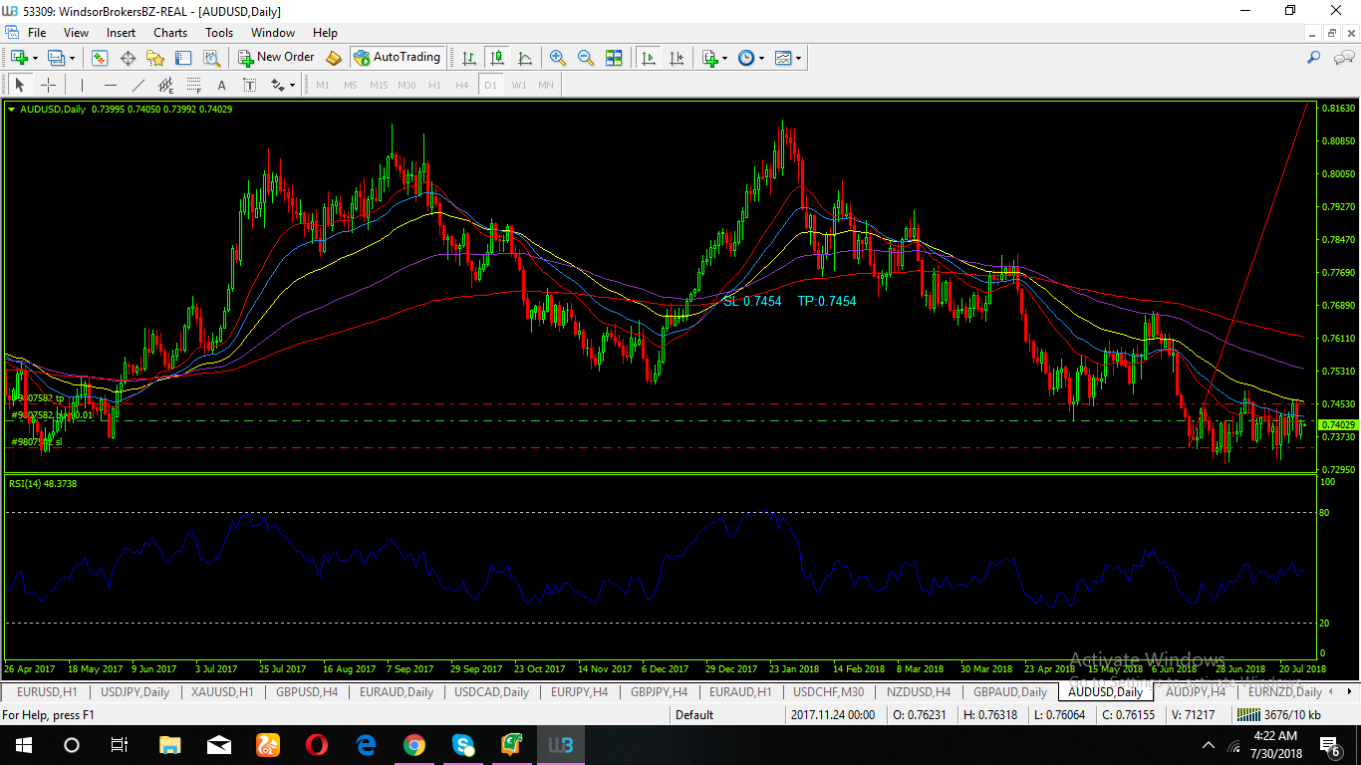1361x765 pixels.
Task: Expand the Indicators dropdown arrow
Action: pos(725,58)
